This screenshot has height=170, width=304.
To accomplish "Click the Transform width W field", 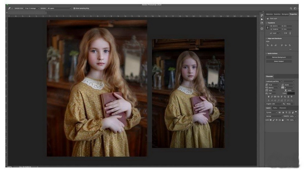I will [x=276, y=26].
